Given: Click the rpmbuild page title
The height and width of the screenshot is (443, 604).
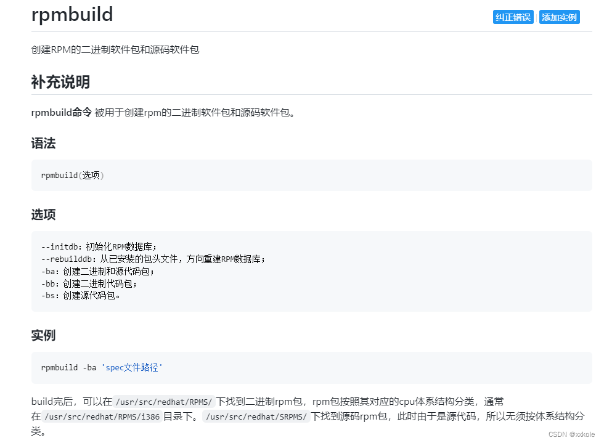Looking at the screenshot, I should click(72, 15).
